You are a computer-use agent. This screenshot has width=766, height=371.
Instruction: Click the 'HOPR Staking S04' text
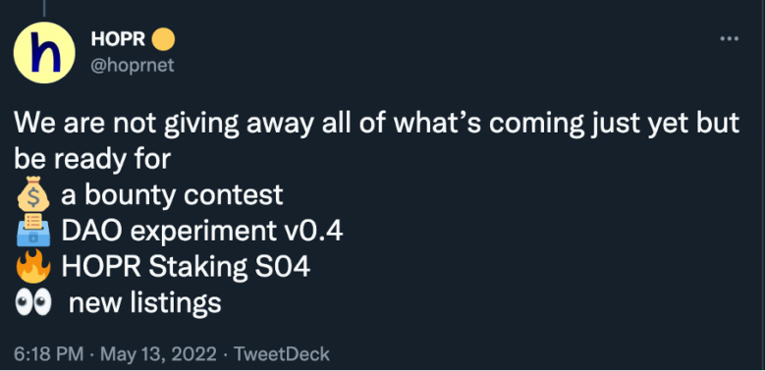point(186,267)
